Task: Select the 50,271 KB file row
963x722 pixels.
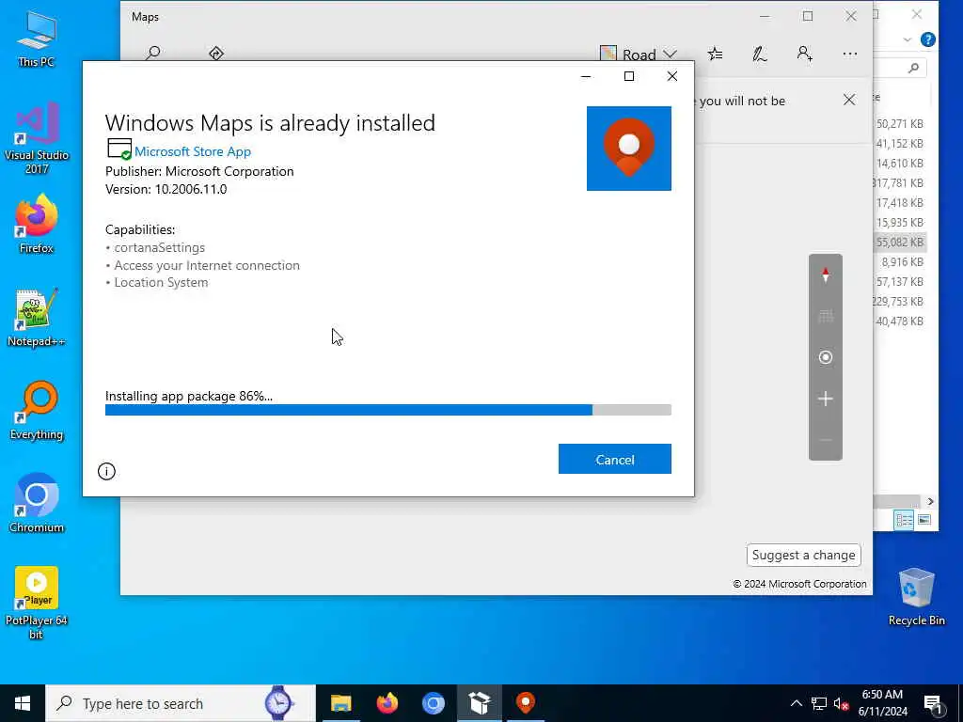Action: tap(900, 124)
